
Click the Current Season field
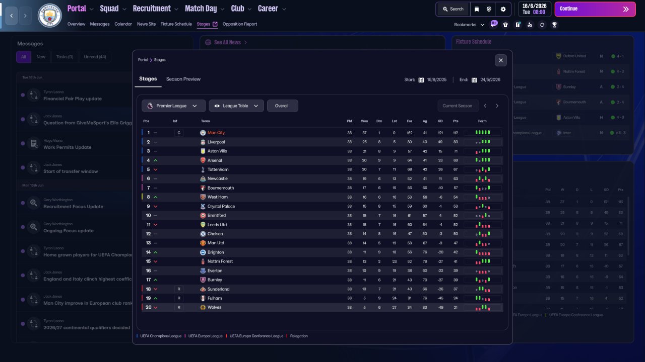[458, 106]
